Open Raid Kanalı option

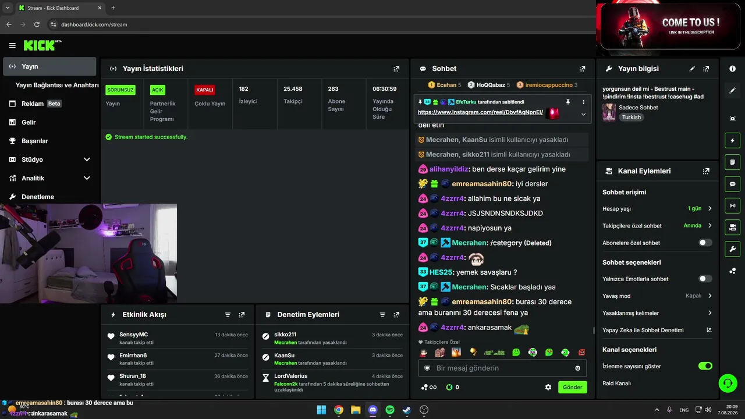[x=616, y=384]
